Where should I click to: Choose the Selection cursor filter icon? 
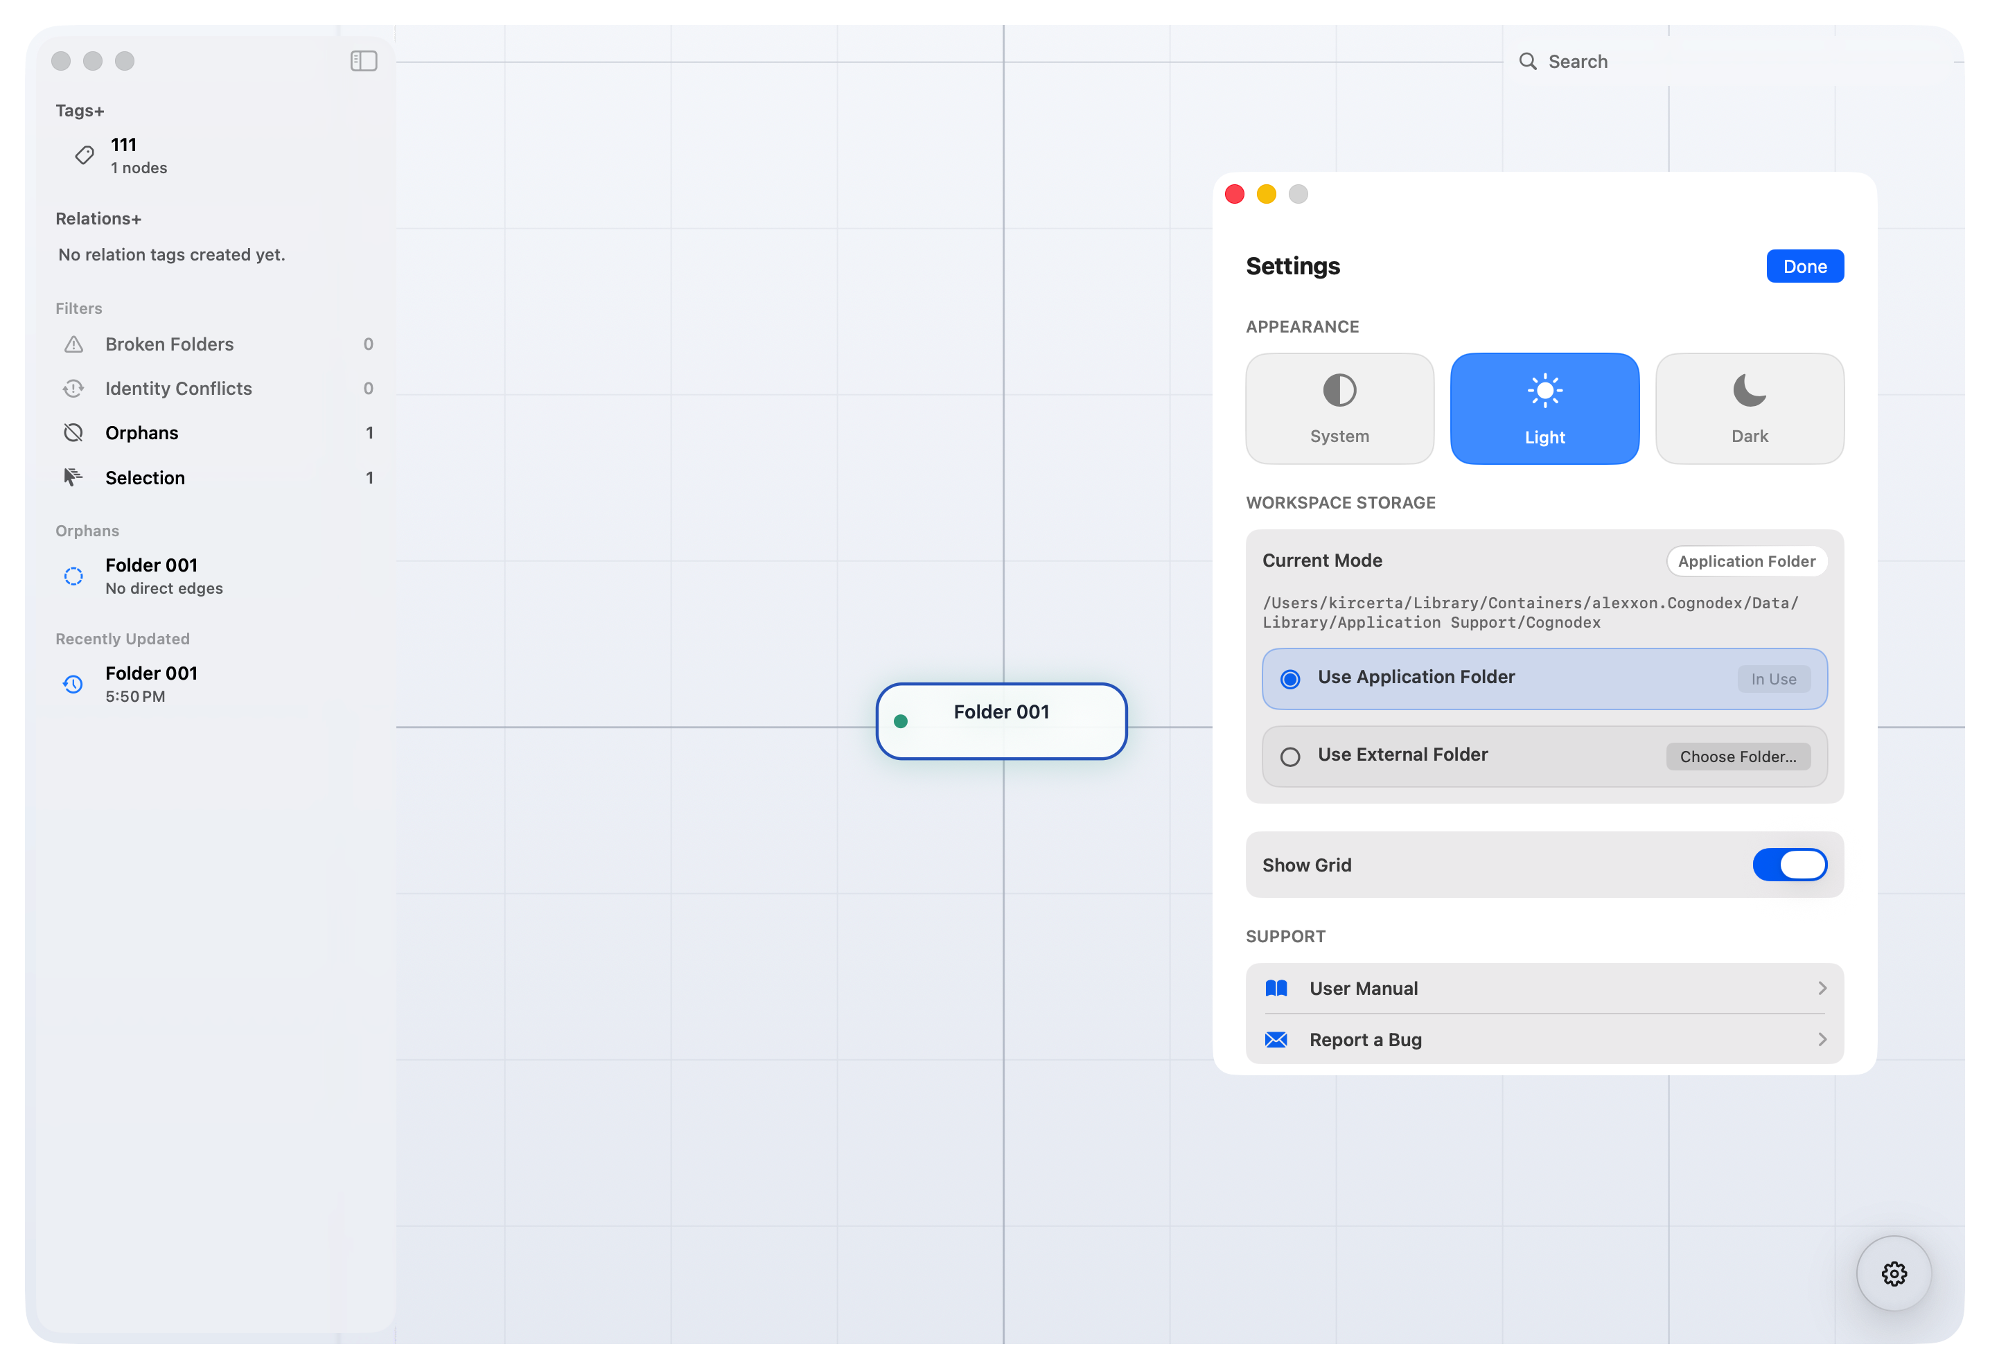[x=73, y=477]
